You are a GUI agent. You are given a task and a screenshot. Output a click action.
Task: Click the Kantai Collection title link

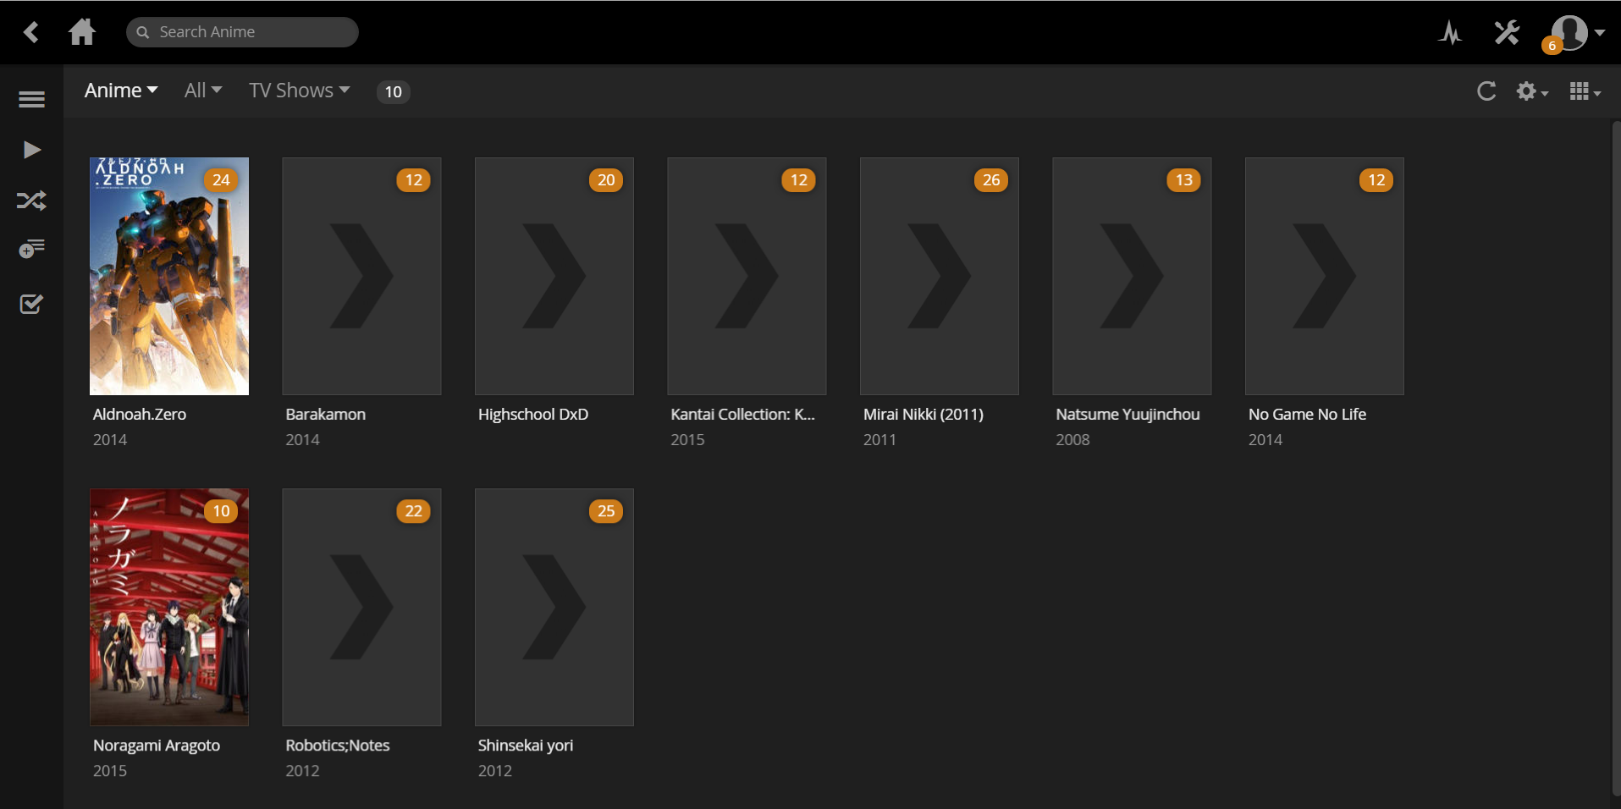coord(742,415)
